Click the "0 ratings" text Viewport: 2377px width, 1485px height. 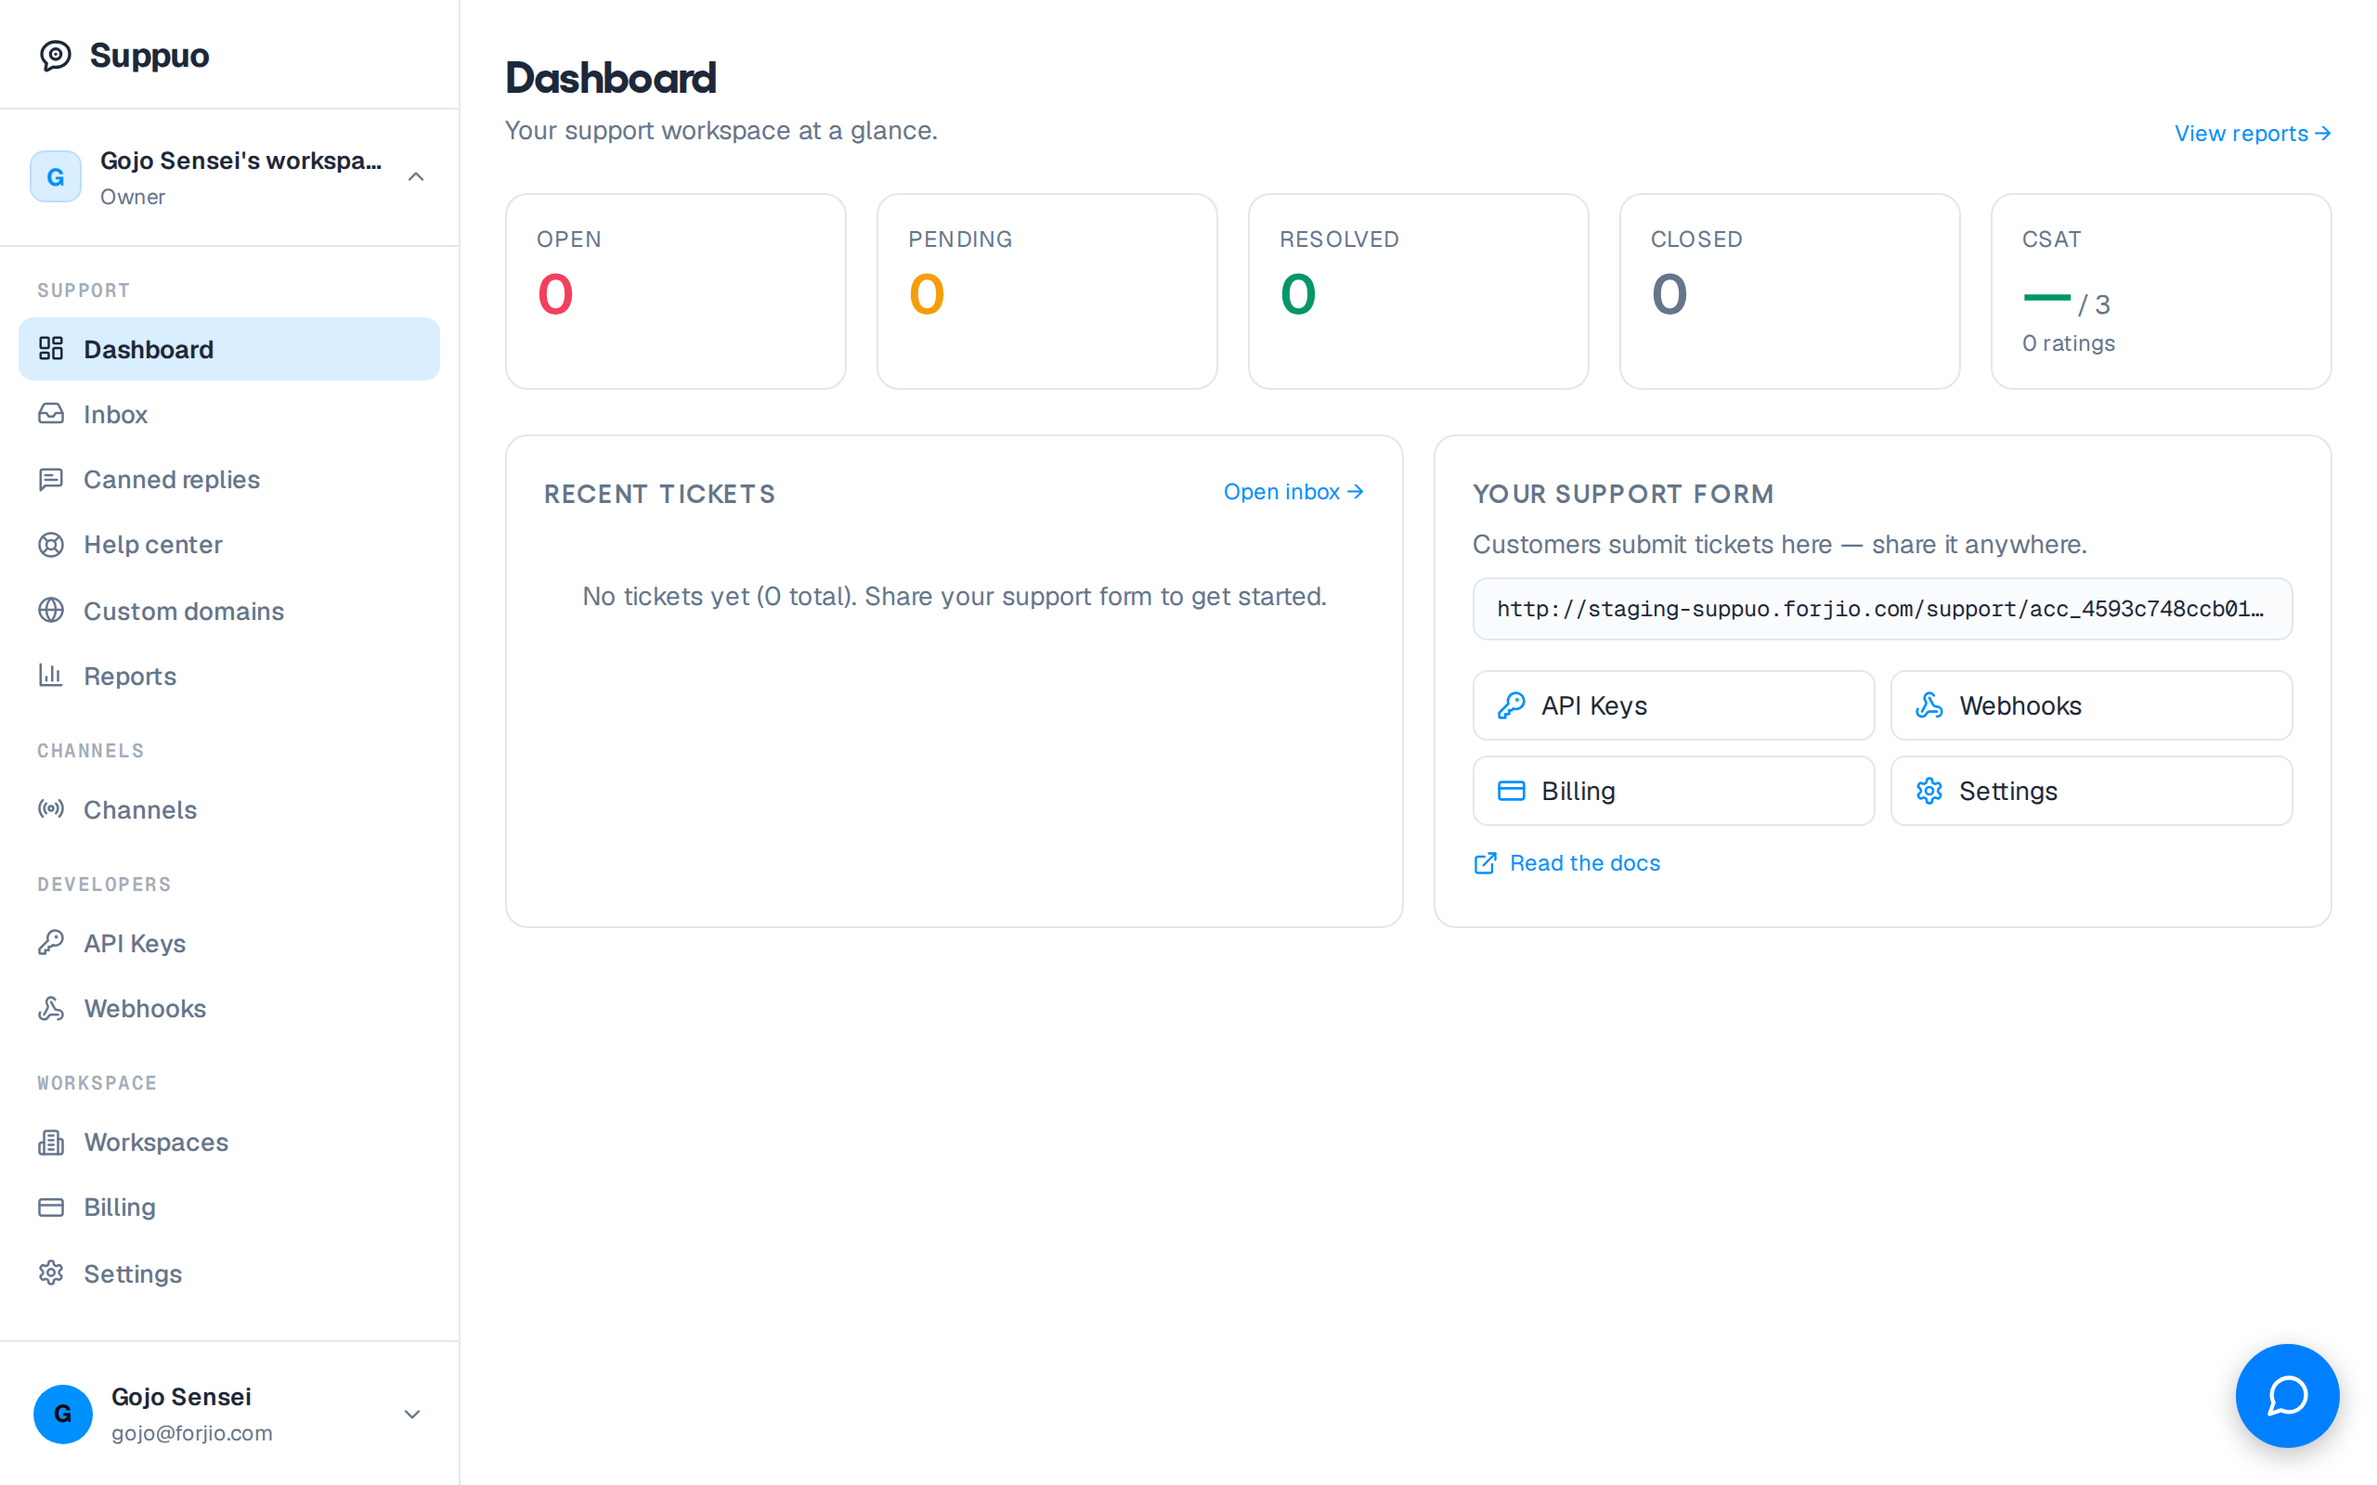pyautogui.click(x=2069, y=342)
